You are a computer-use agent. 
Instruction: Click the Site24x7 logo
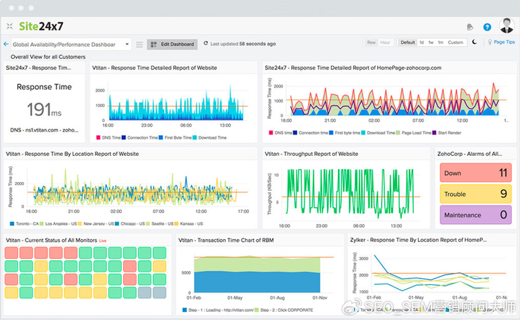tap(41, 26)
